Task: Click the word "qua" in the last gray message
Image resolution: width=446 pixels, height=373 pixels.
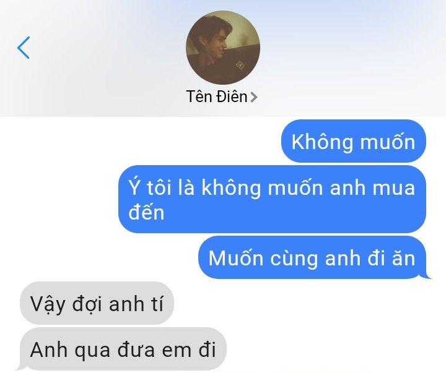Action: click(92, 351)
